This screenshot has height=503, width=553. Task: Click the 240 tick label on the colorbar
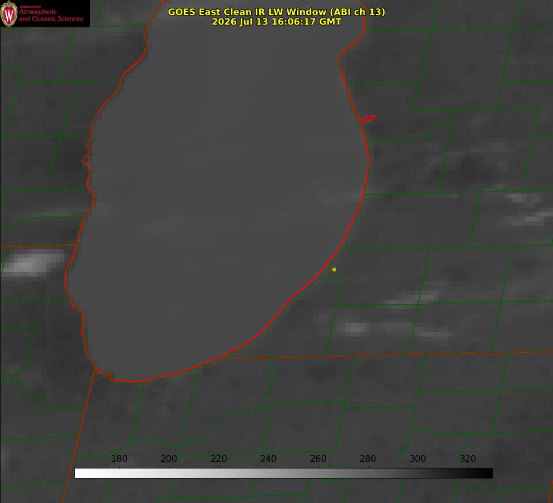point(268,458)
